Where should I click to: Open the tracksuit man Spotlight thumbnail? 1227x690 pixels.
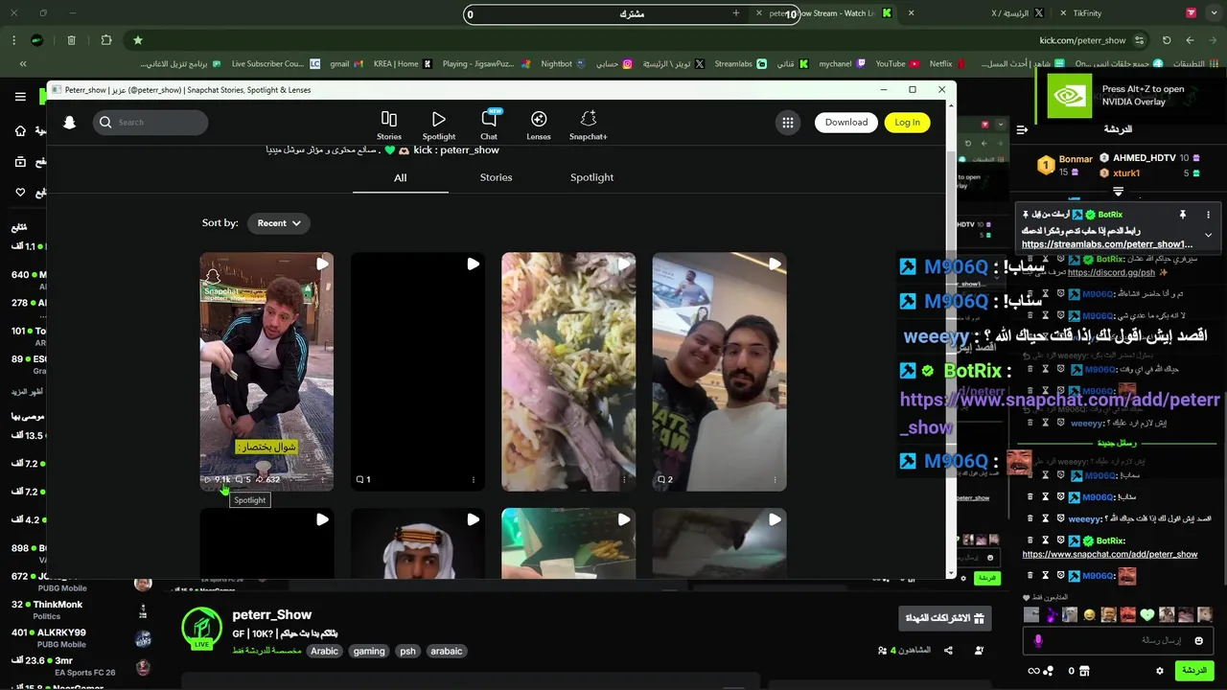(x=266, y=372)
